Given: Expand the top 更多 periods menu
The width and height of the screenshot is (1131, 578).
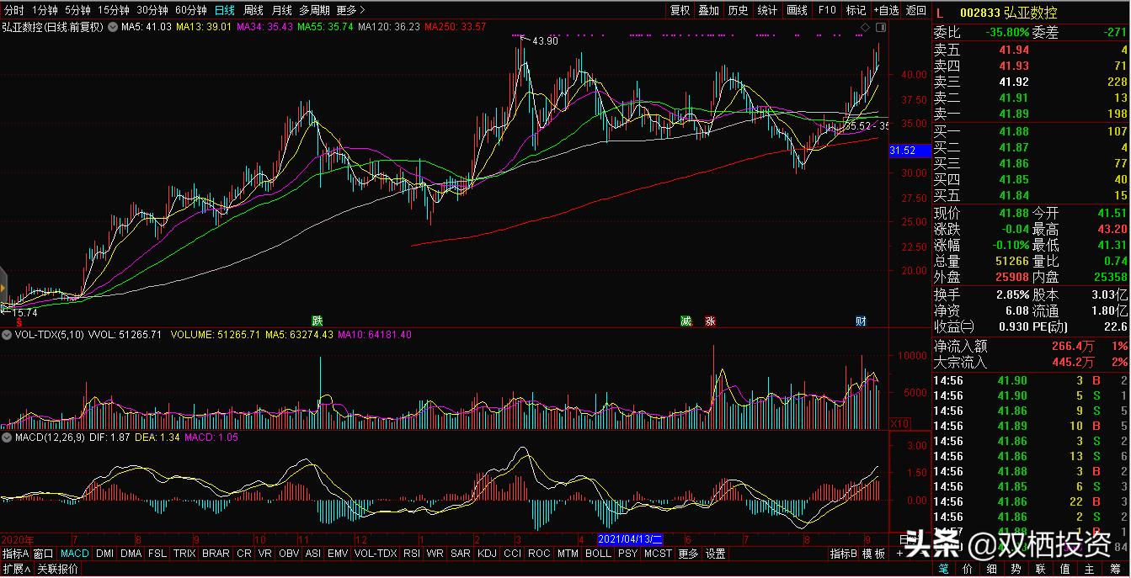Looking at the screenshot, I should tap(350, 10).
